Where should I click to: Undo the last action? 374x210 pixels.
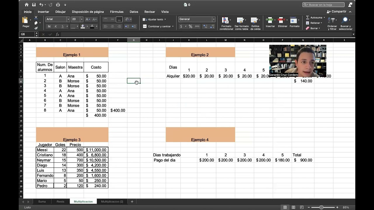click(x=41, y=5)
